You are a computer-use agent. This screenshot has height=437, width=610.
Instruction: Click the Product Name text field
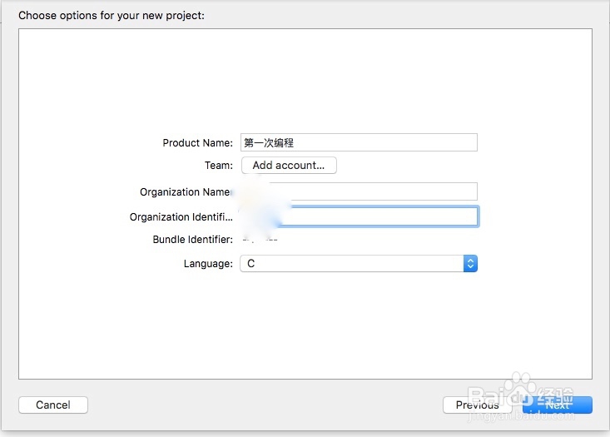[359, 142]
